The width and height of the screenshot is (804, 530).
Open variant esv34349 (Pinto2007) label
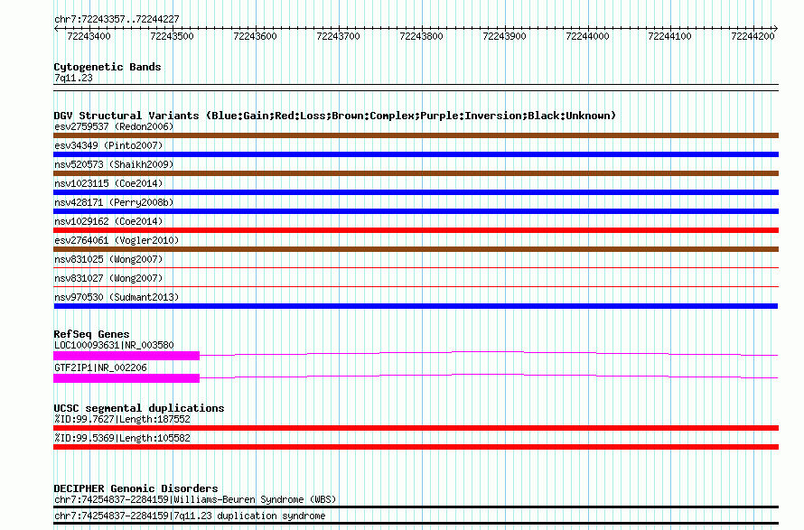pyautogui.click(x=108, y=145)
